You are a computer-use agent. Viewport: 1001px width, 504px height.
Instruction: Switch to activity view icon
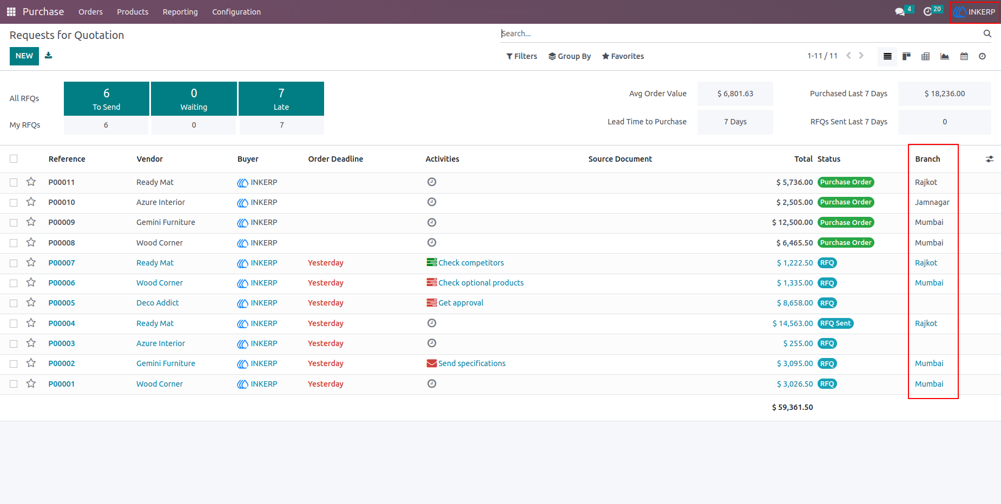coord(983,56)
